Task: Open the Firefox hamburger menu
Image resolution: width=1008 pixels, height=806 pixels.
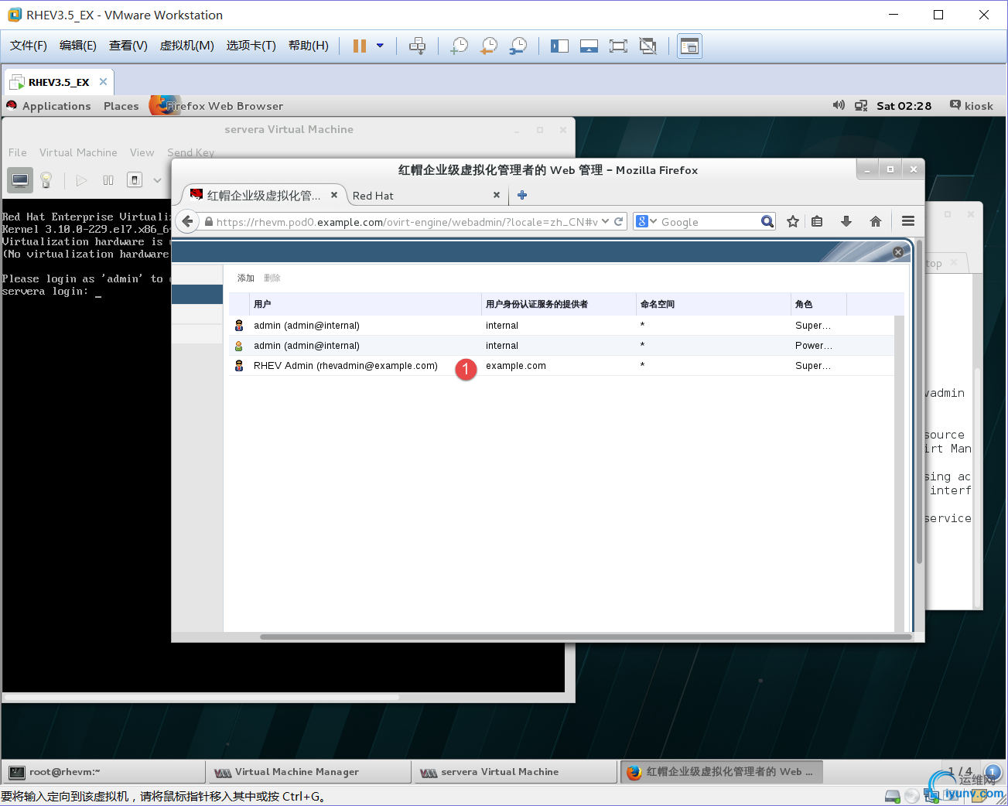Action: tap(908, 221)
